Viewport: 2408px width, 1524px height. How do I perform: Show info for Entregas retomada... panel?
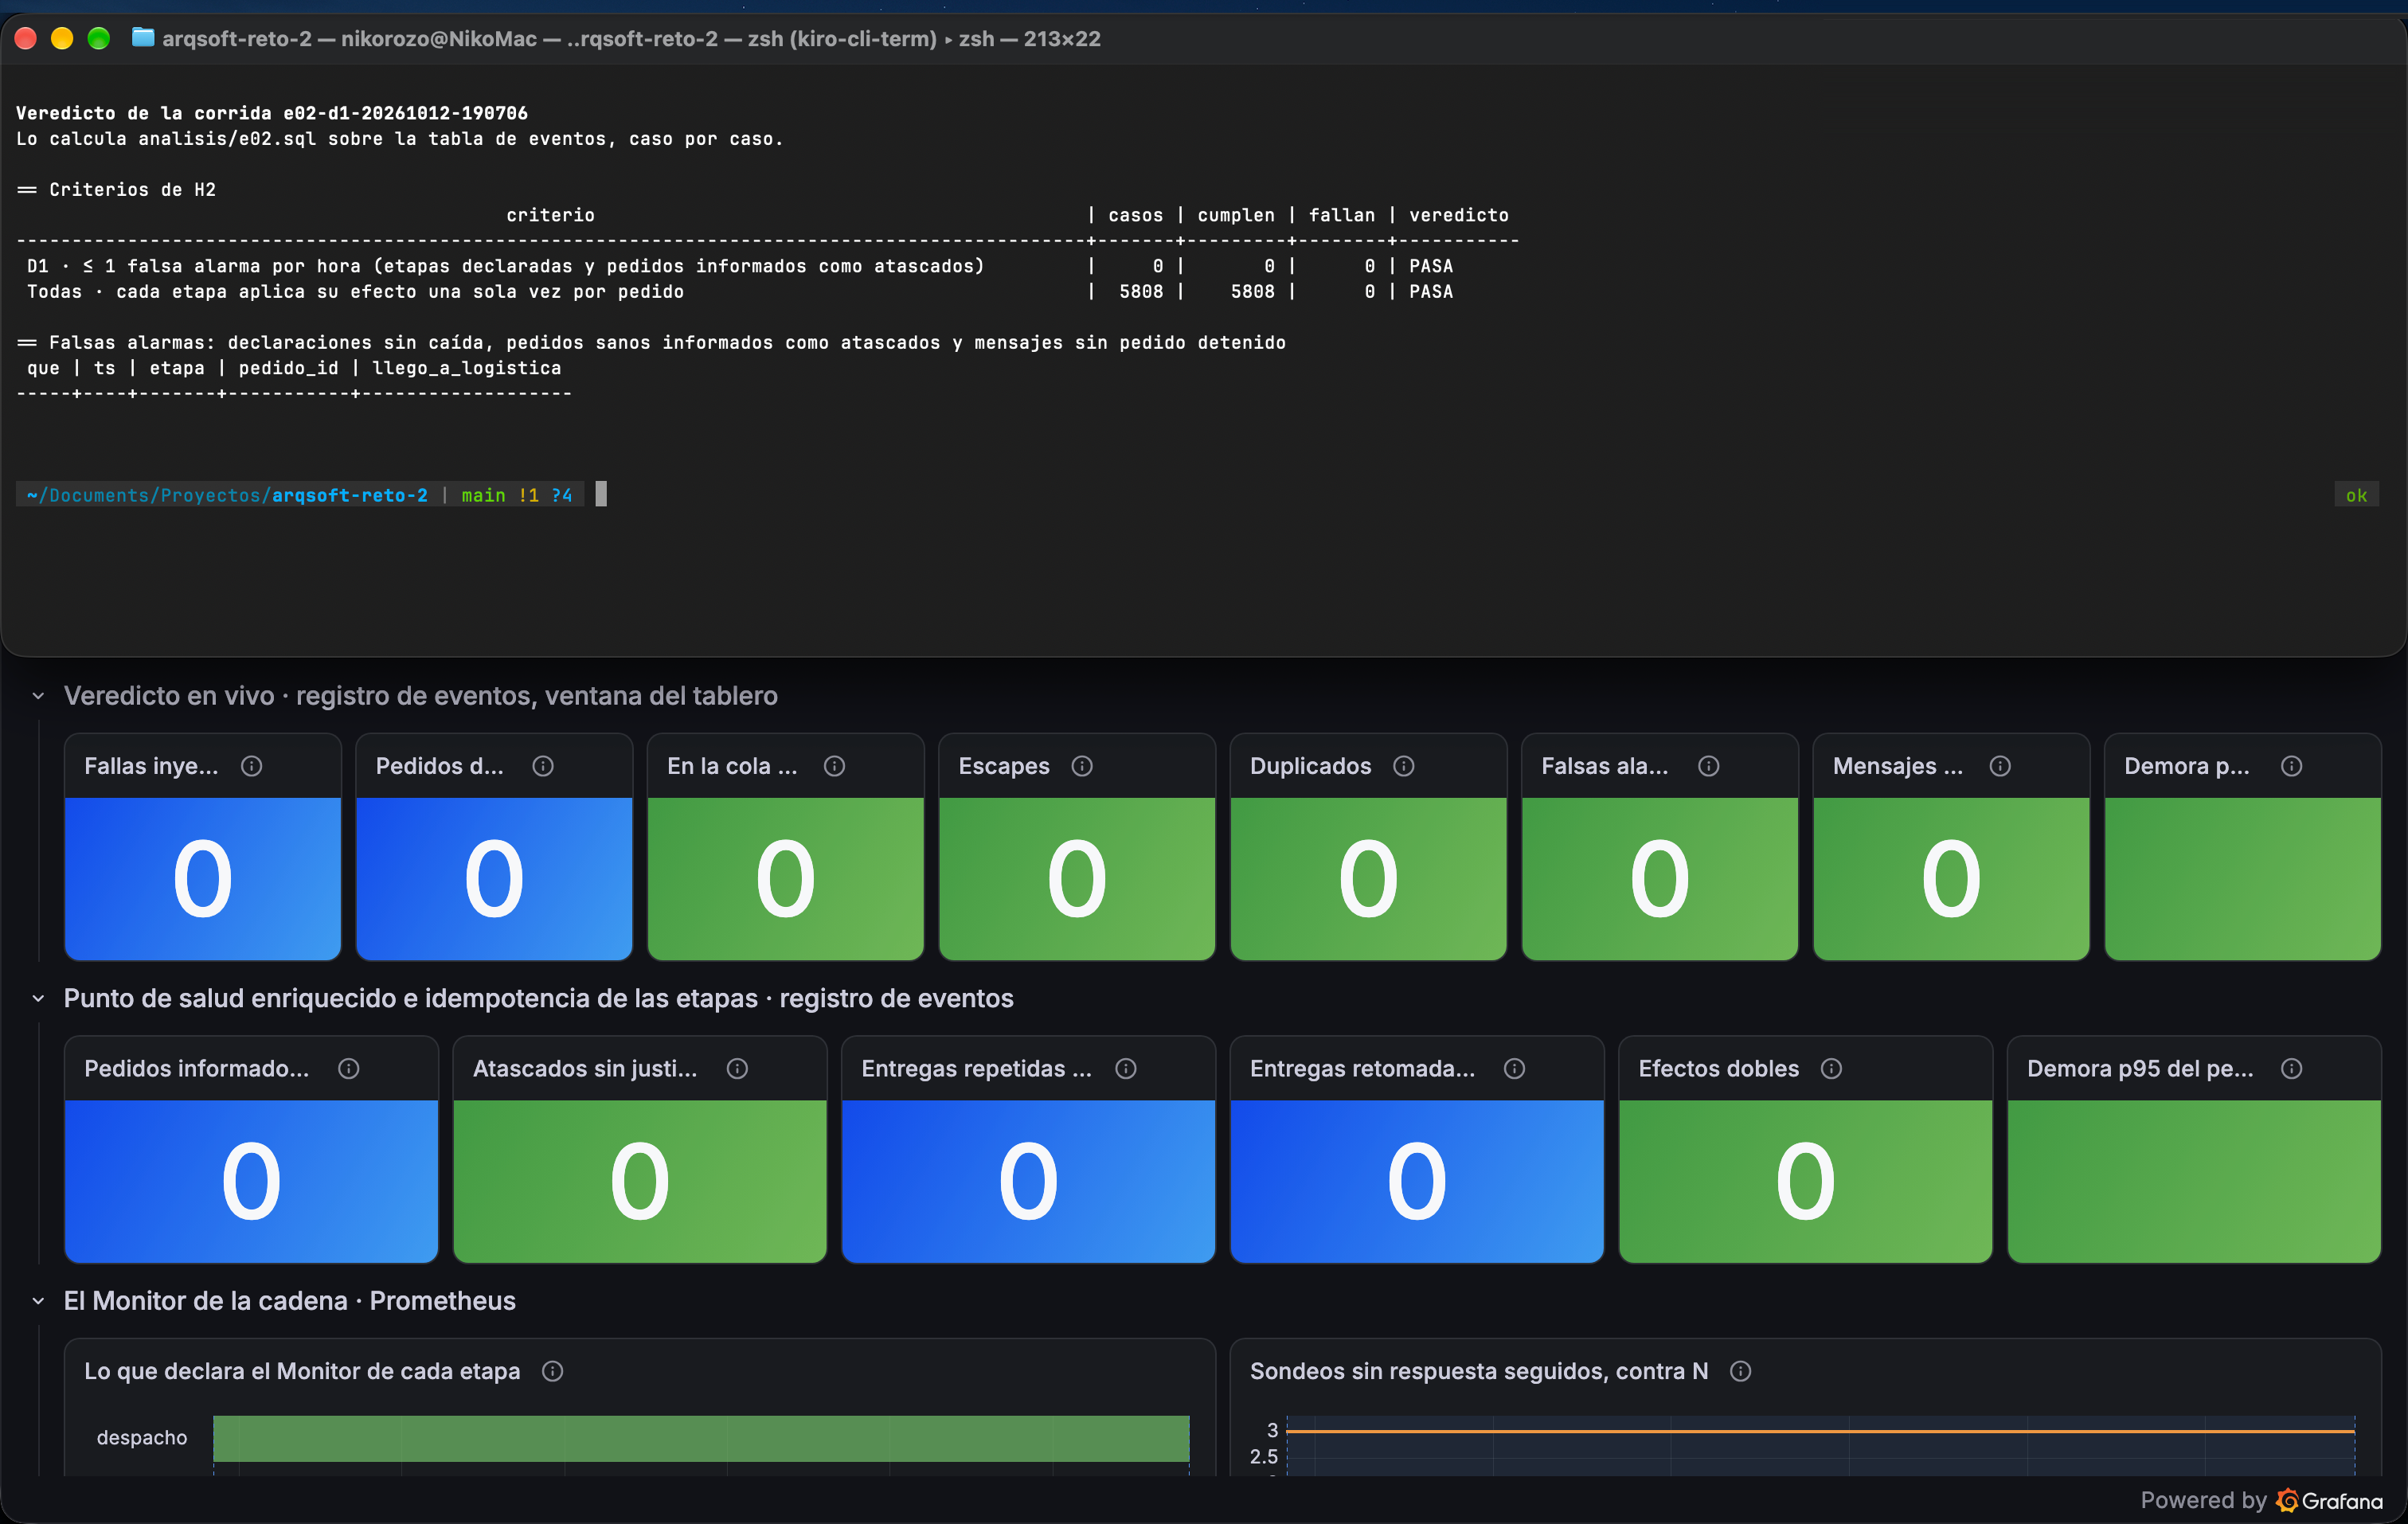[1515, 1069]
